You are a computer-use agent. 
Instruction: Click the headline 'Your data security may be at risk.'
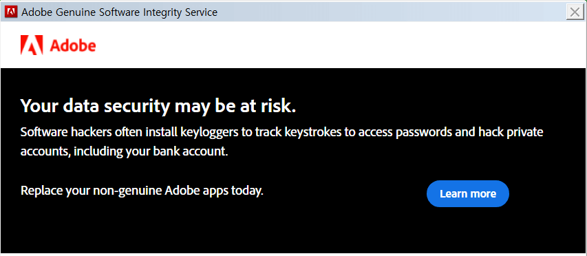158,106
